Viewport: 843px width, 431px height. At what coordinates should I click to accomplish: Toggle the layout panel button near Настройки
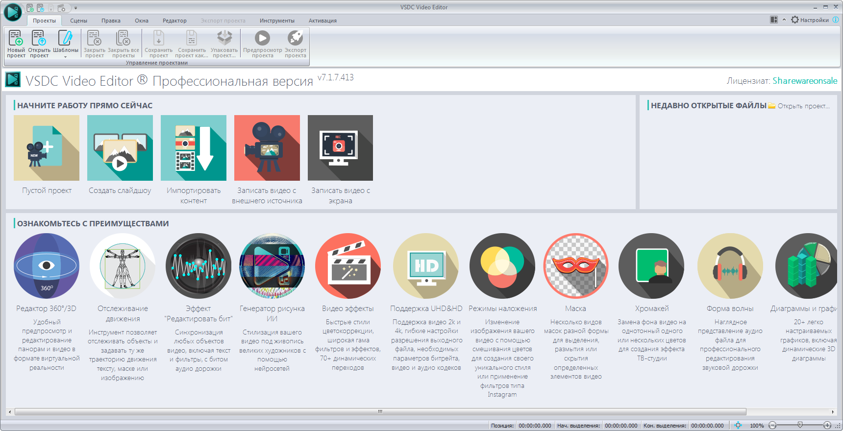pos(774,20)
